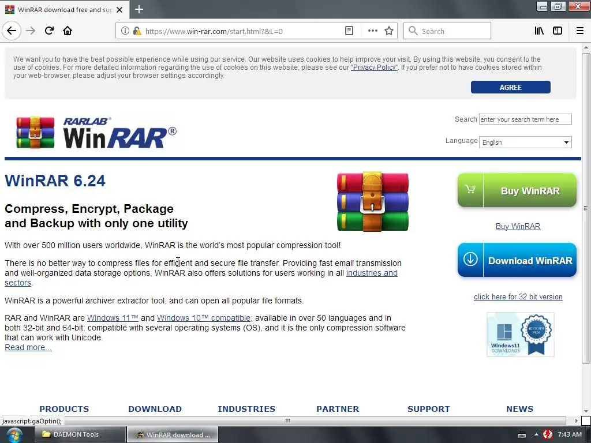Open the Windows 10 compatible link
591x443 pixels.
[204, 318]
